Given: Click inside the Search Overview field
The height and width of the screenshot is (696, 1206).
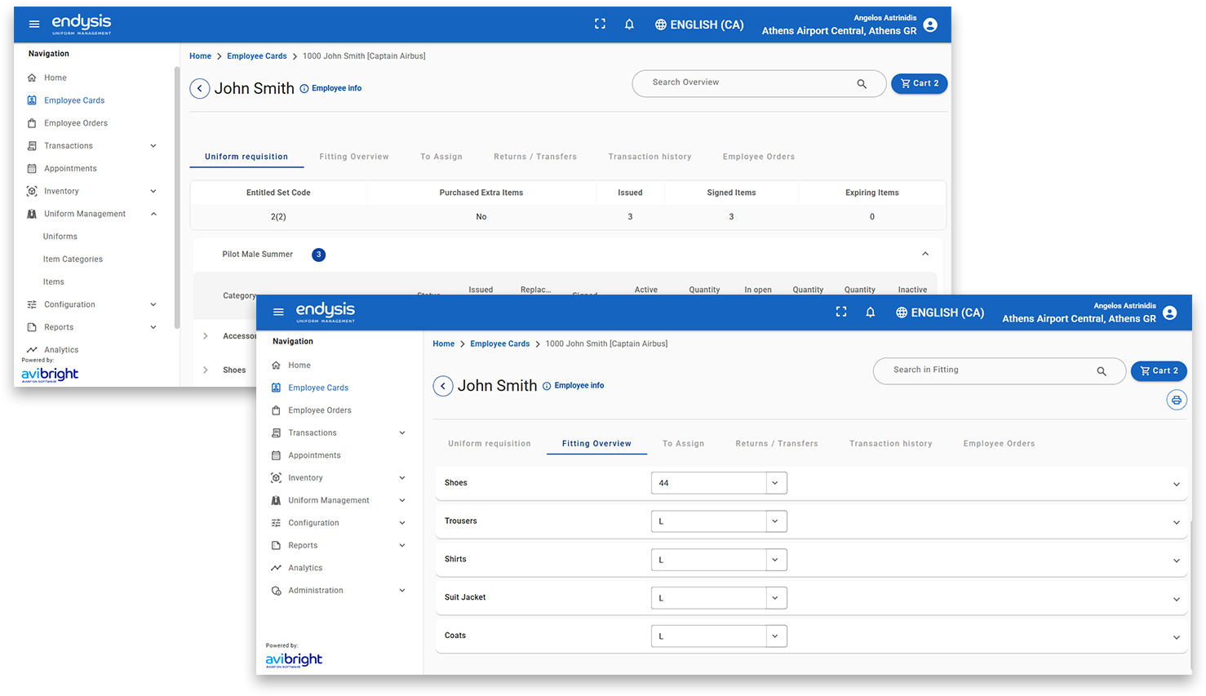Looking at the screenshot, I should point(747,83).
